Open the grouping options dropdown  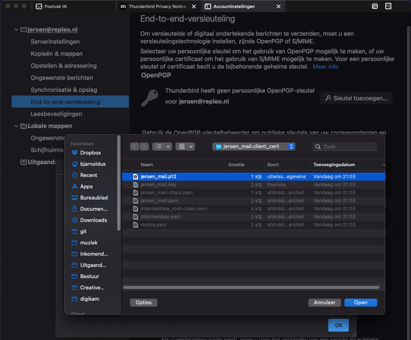coord(185,147)
